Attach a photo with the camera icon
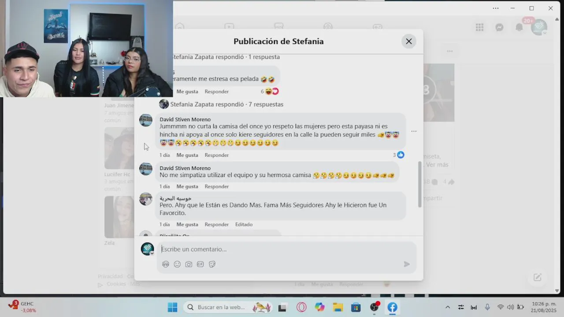Image resolution: width=564 pixels, height=317 pixels. coord(189,264)
